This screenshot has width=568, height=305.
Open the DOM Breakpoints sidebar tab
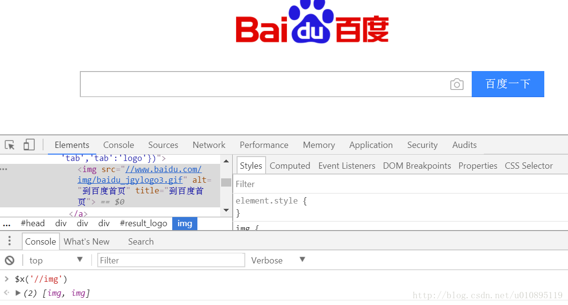point(417,166)
